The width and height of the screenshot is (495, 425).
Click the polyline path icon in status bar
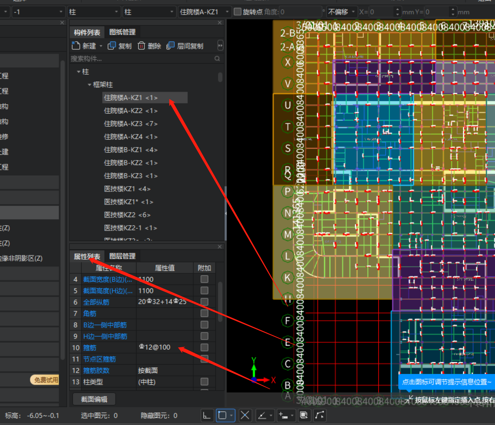(320, 415)
